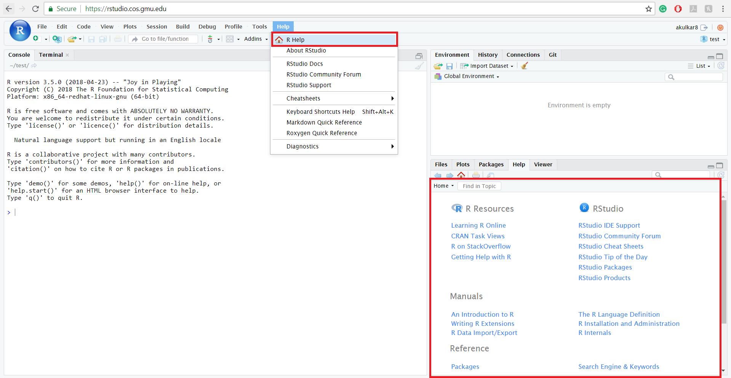The image size is (731, 378).
Task: Open the recent files dropdown arrow
Action: click(80, 39)
